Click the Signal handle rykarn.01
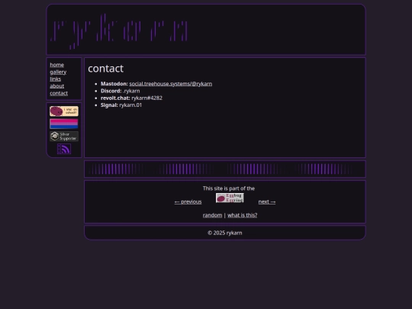This screenshot has height=309, width=412. tap(130, 105)
